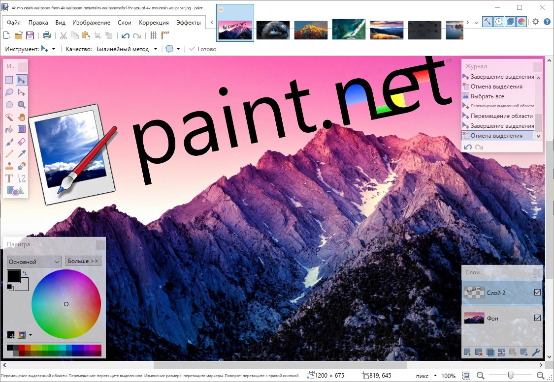Toggle visibility of Слой 2 layer
This screenshot has height=382, width=554.
537,292
